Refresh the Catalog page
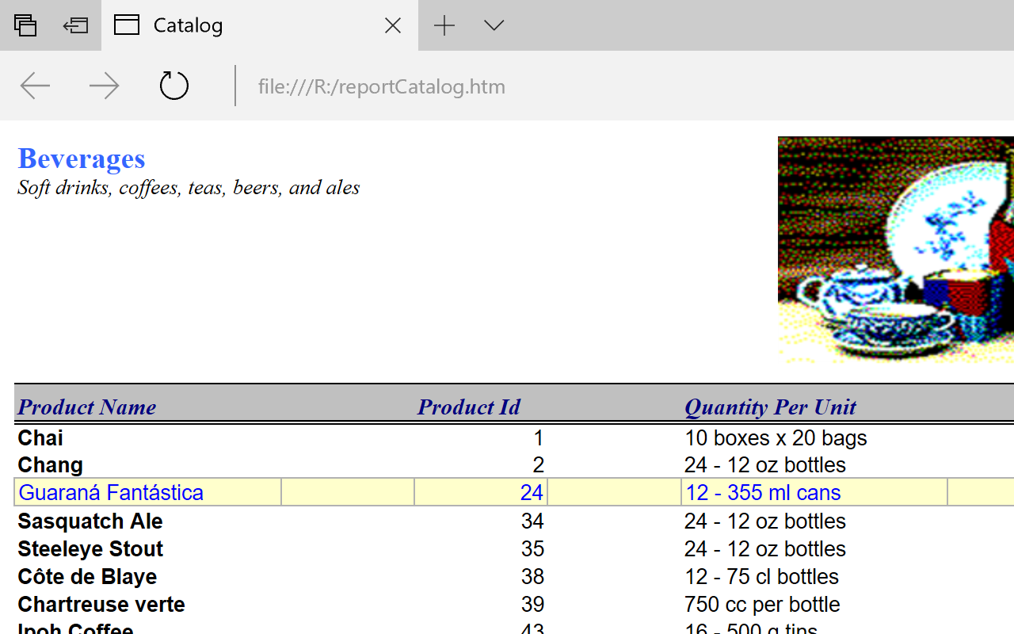Viewport: 1014px width, 634px height. coord(173,86)
